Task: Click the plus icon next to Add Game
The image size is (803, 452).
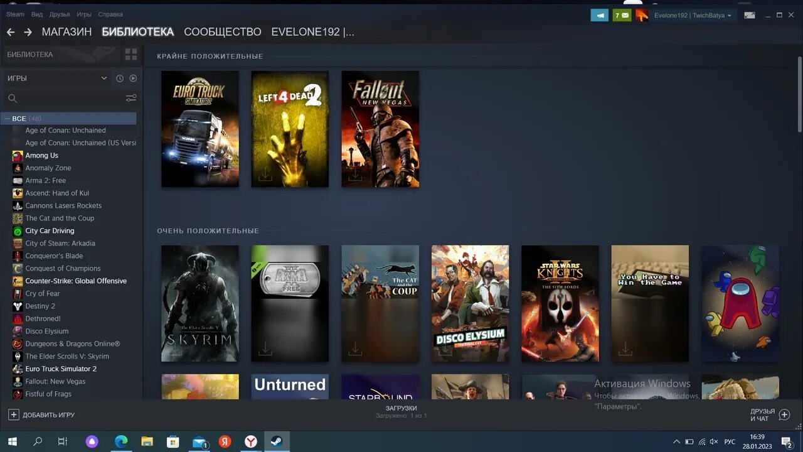Action: (x=14, y=415)
